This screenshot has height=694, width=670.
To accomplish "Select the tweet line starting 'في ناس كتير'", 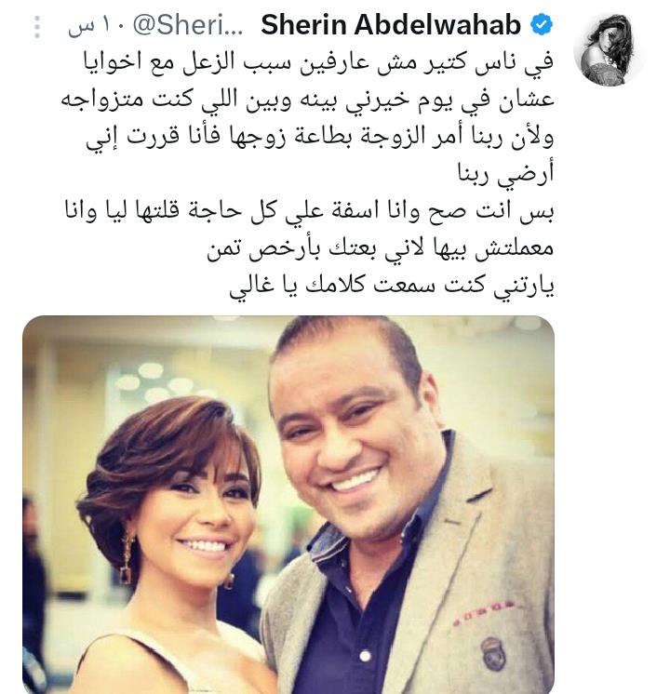I will pos(318,62).
